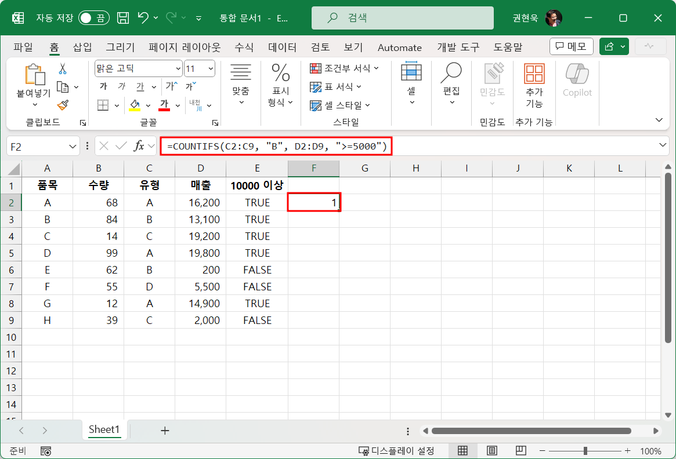Open the 셀 cells group

pos(411,84)
